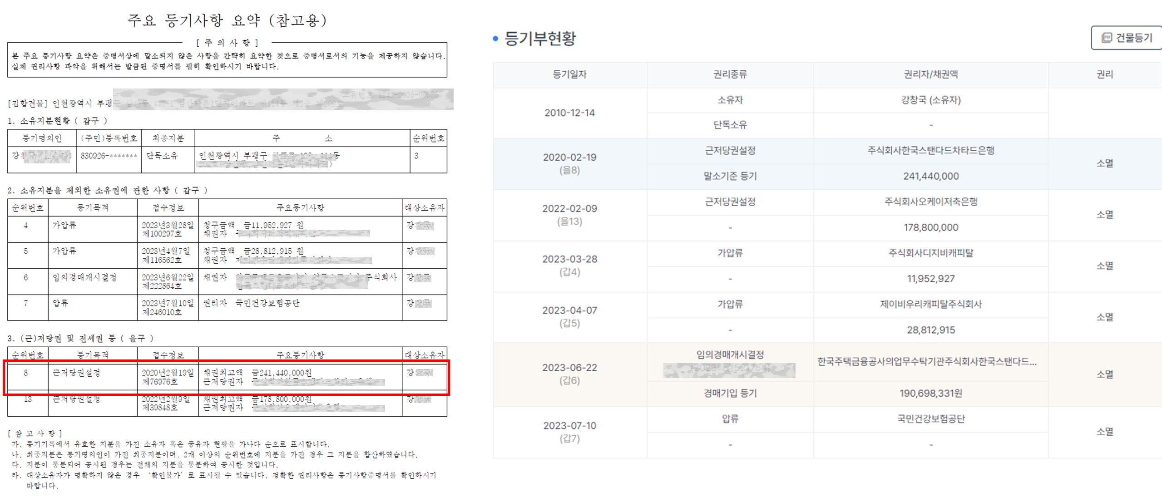Click the date 2023-06-22

click(x=569, y=368)
